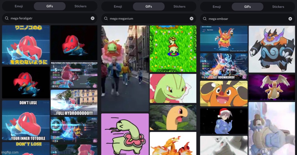
Task: Pick flaming Charizard GIF under Bayleef
Action: coord(173,144)
